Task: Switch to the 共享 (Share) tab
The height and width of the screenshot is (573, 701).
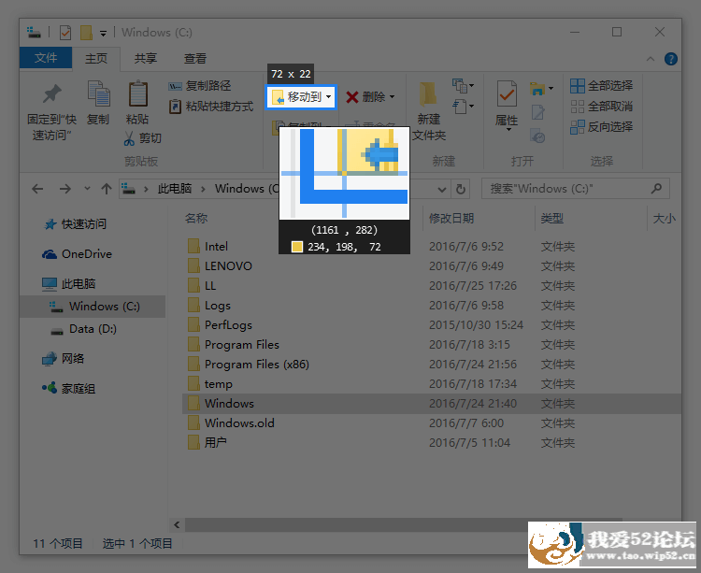Action: coord(146,59)
